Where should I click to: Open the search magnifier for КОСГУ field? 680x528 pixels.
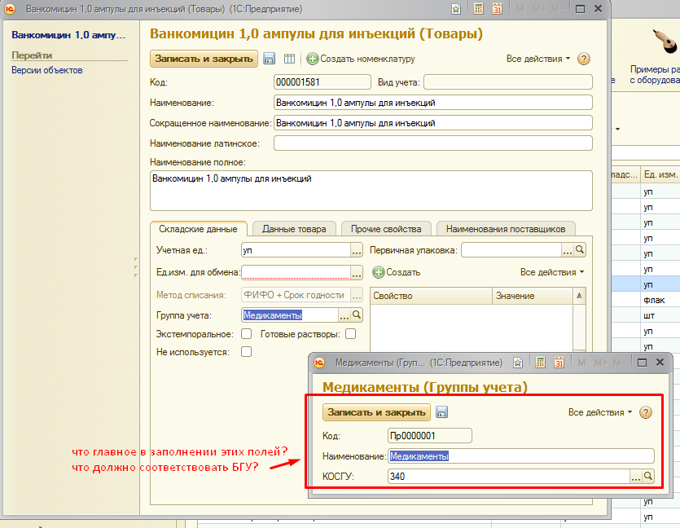[648, 476]
